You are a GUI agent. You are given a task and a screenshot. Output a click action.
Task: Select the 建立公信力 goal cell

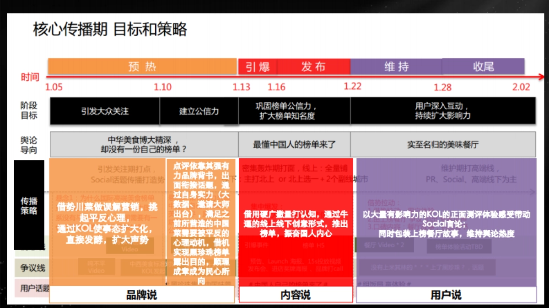coord(198,110)
